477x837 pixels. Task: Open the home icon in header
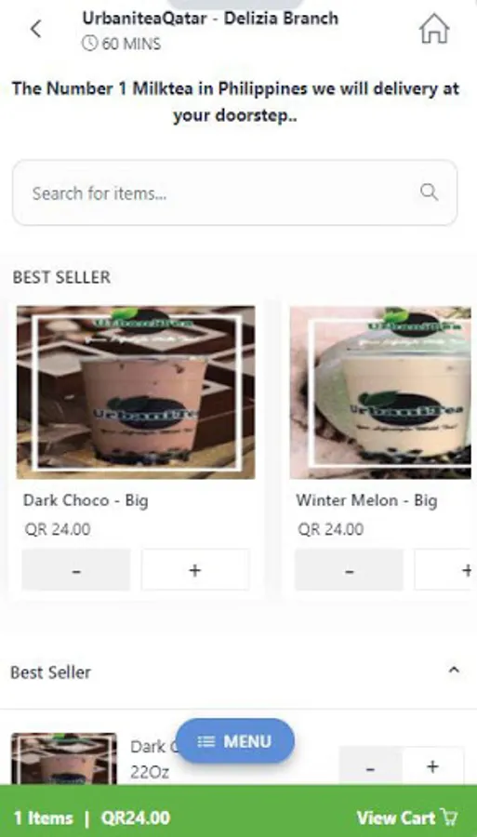coord(434,28)
